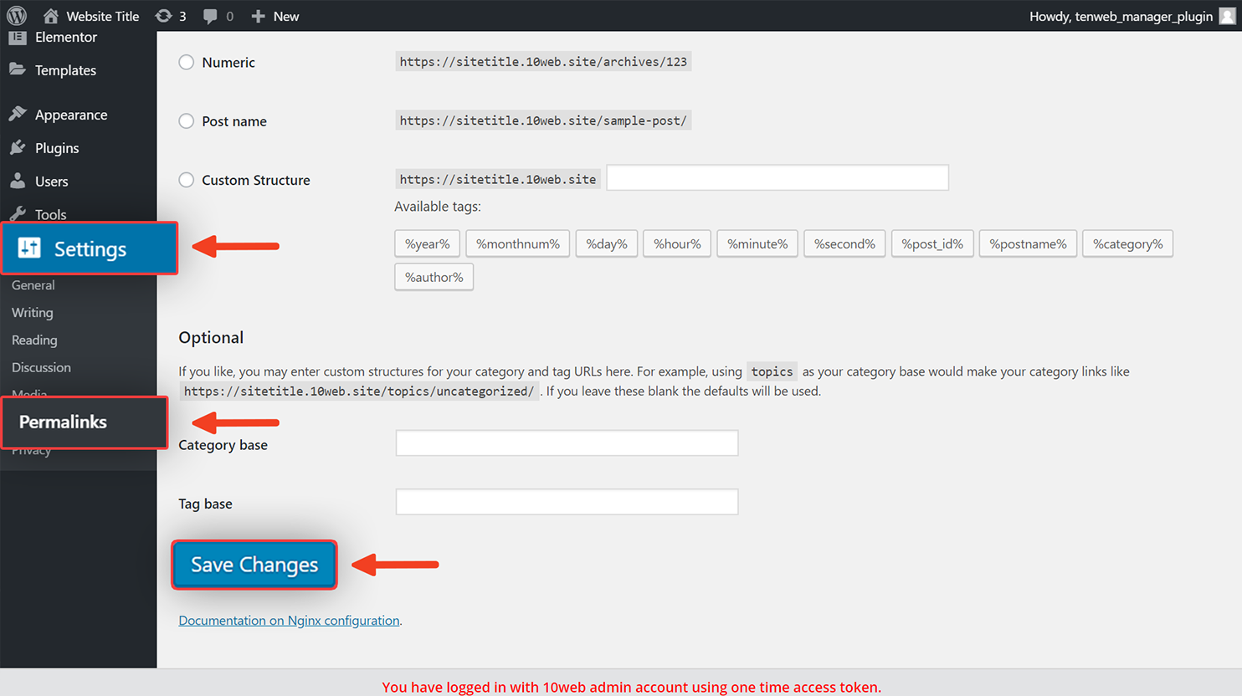1242x696 pixels.
Task: Insert the %year% tag
Action: [x=427, y=243]
